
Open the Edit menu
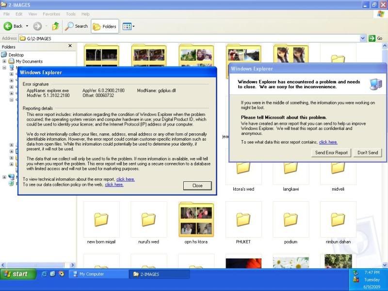[19, 14]
